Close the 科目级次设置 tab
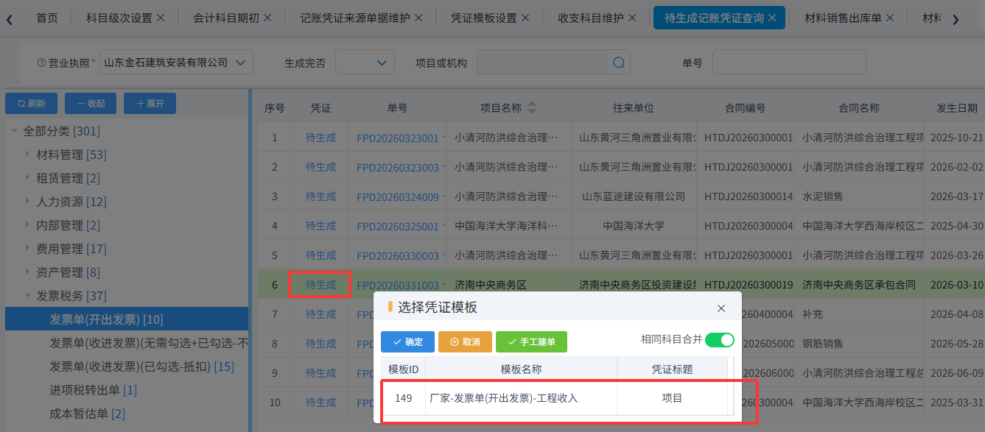Viewport: 985px width, 432px height. pyautogui.click(x=161, y=18)
